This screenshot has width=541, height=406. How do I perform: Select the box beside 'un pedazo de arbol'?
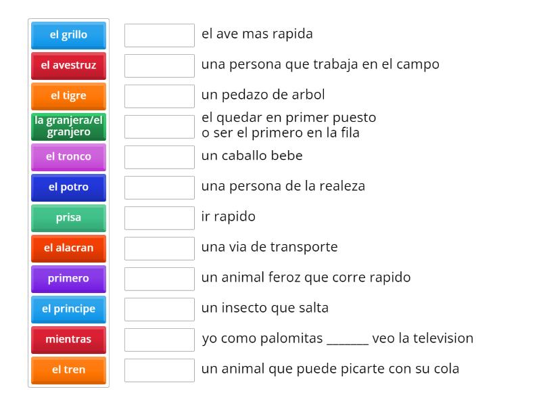point(159,96)
